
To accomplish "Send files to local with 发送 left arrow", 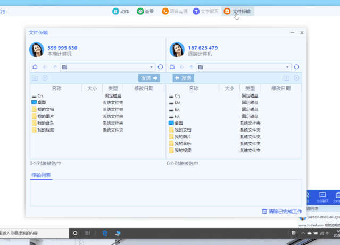I will tap(184, 78).
